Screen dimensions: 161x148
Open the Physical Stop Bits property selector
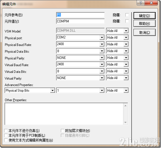pyautogui.click(x=30, y=91)
